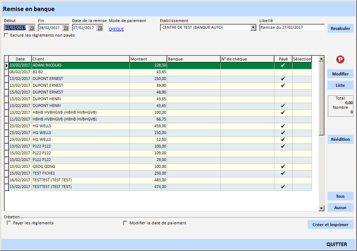357x251 pixels.
Task: Enable Exclure les règlements non payés
Action: pos(6,36)
